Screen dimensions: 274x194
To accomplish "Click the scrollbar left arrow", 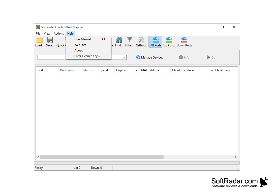I will tap(38, 157).
